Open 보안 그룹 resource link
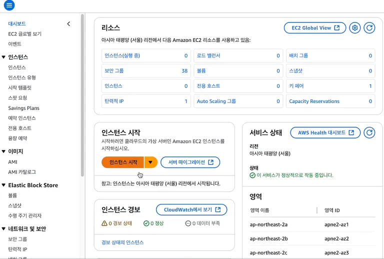The height and width of the screenshot is (259, 384). [x=114, y=71]
